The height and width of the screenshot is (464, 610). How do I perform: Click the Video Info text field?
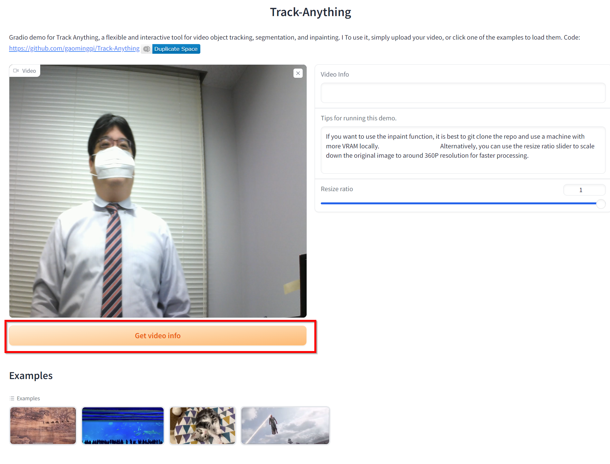point(463,93)
